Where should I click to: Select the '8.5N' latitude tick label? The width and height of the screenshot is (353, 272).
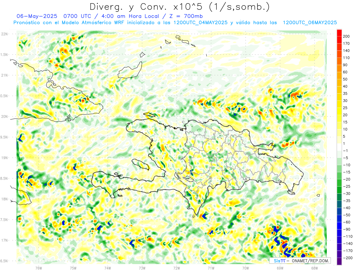[x=4, y=178]
